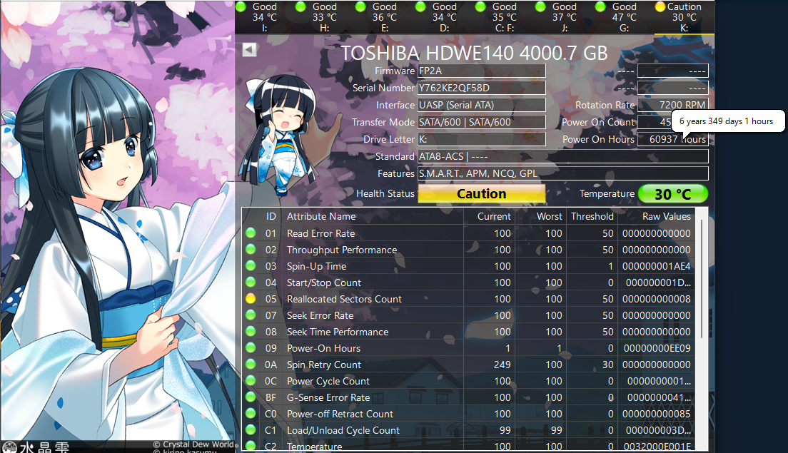The width and height of the screenshot is (788, 453).
Task: Click the Serial Number field
Action: coord(482,88)
